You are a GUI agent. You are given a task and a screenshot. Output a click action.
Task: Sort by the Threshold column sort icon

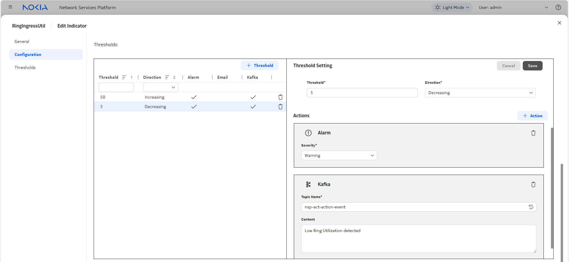point(124,77)
